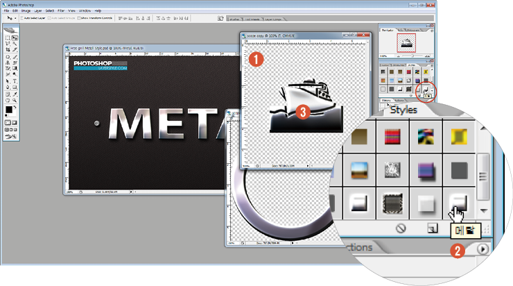513x286 pixels.
Task: Select the Eyedropper tool
Action: pos(15,94)
